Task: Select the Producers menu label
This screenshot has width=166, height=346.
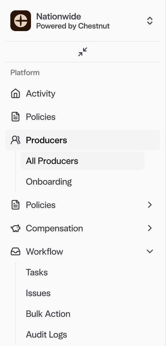Action: click(47, 140)
